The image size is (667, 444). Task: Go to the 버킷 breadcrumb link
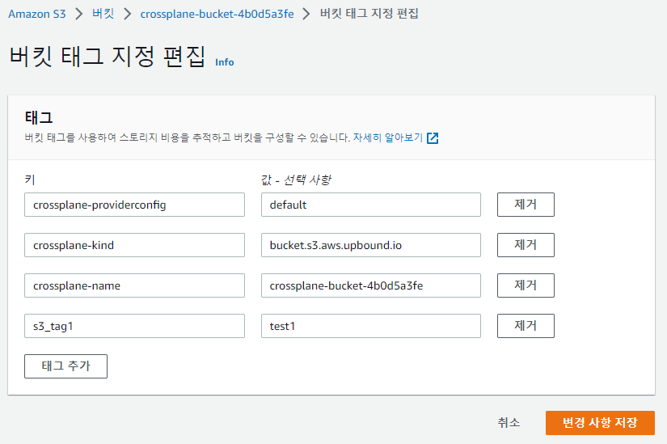tap(103, 14)
